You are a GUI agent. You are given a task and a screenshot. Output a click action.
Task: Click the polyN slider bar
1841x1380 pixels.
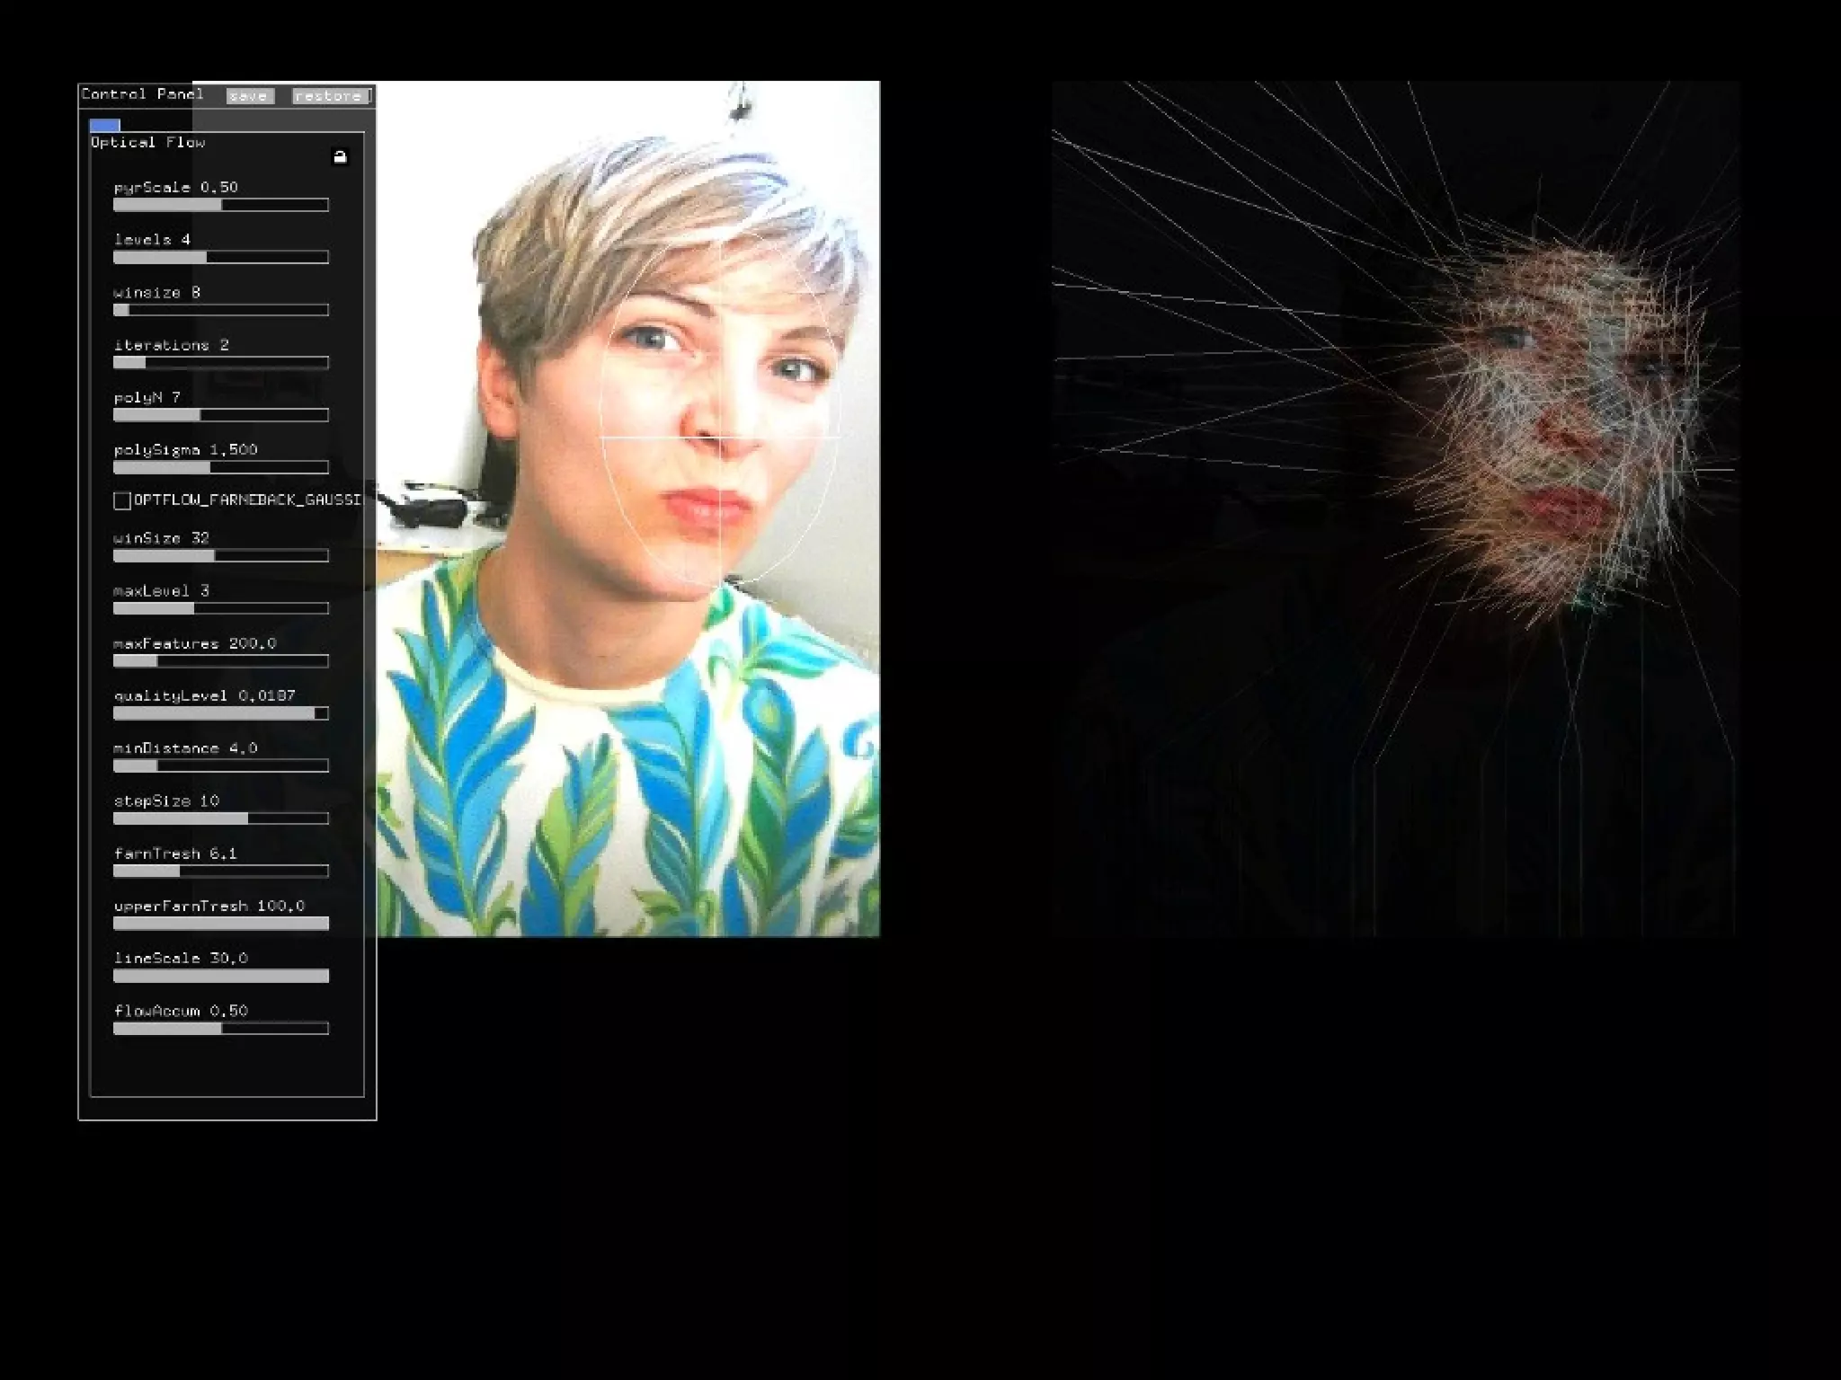[220, 416]
